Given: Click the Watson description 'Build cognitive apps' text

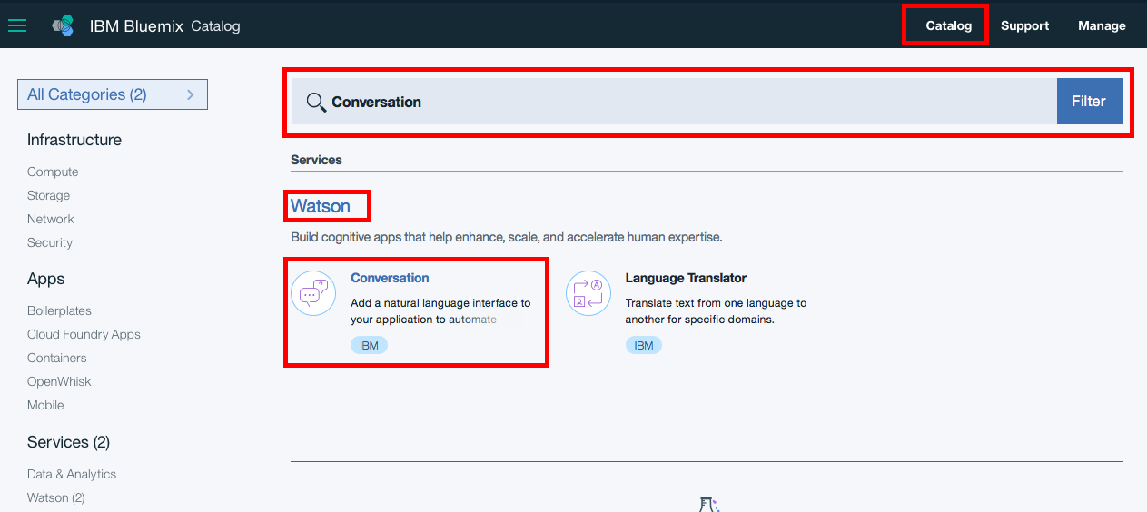Looking at the screenshot, I should [506, 237].
